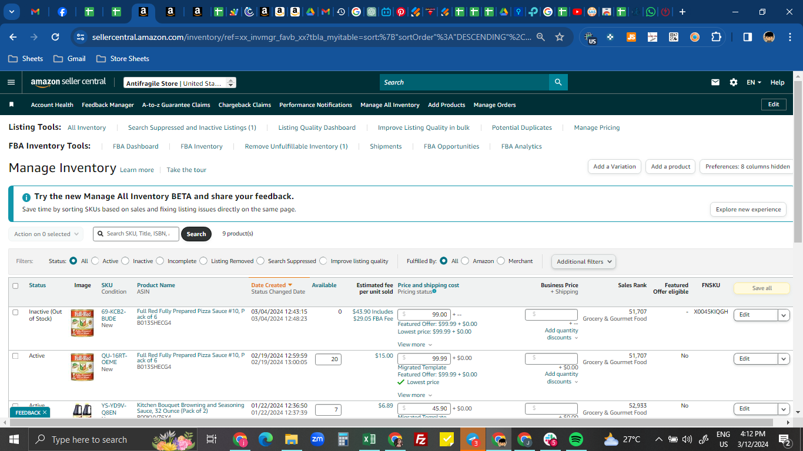Open the Seller Central settings gear

[734, 82]
